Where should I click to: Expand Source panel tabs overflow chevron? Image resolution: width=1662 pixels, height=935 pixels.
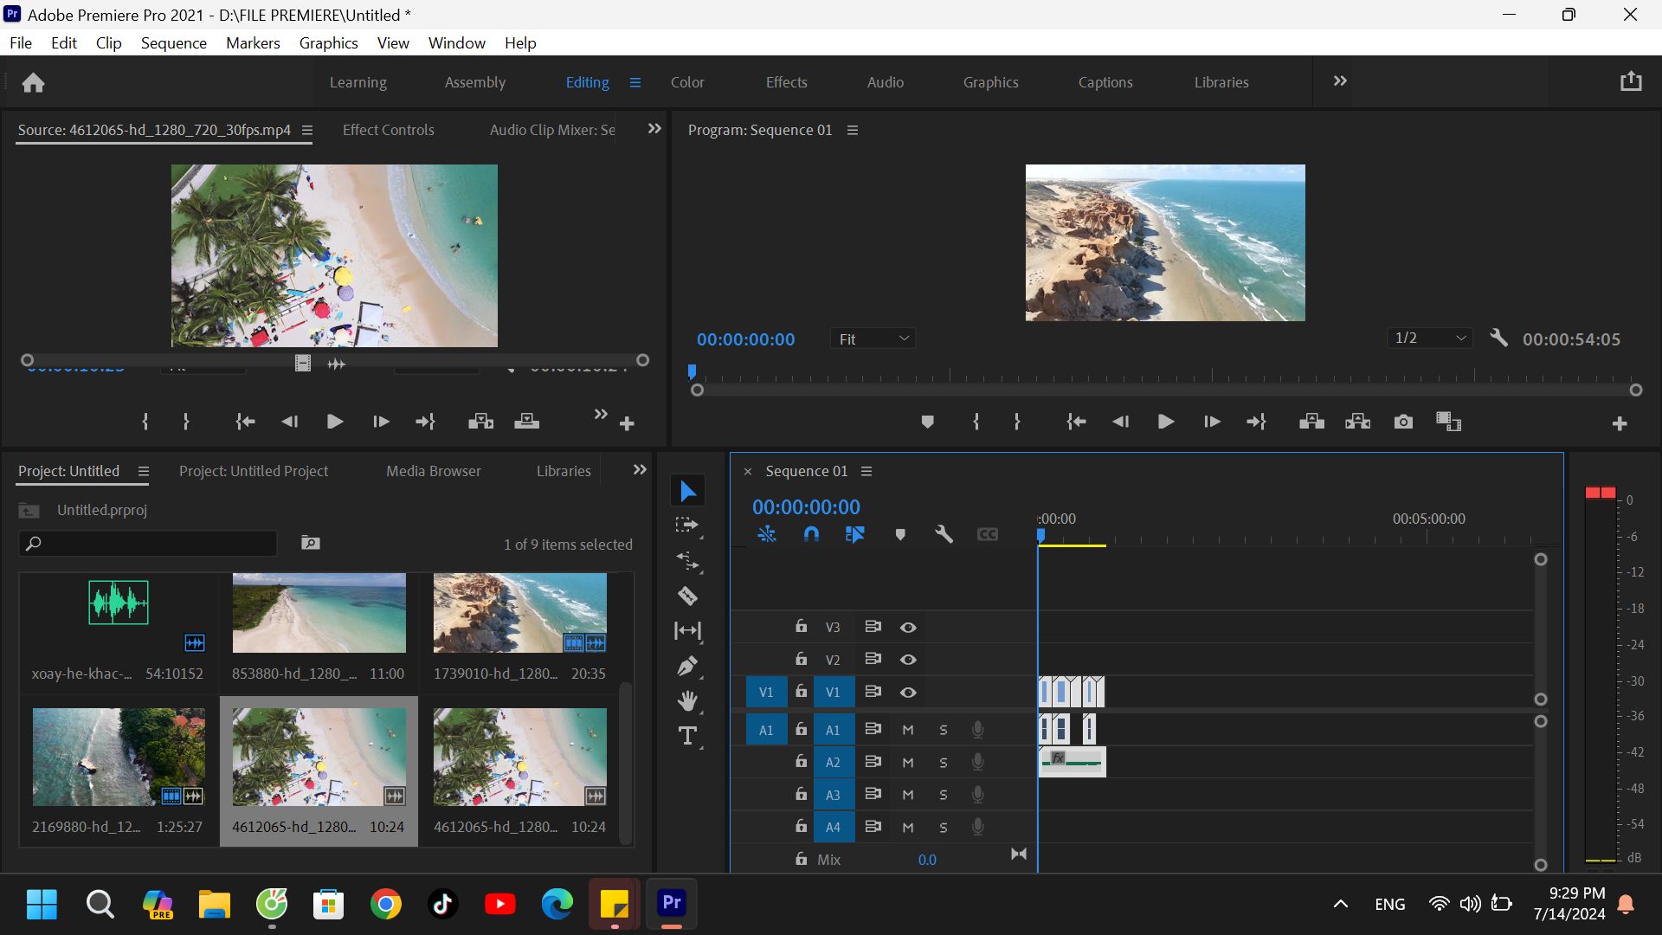654,129
